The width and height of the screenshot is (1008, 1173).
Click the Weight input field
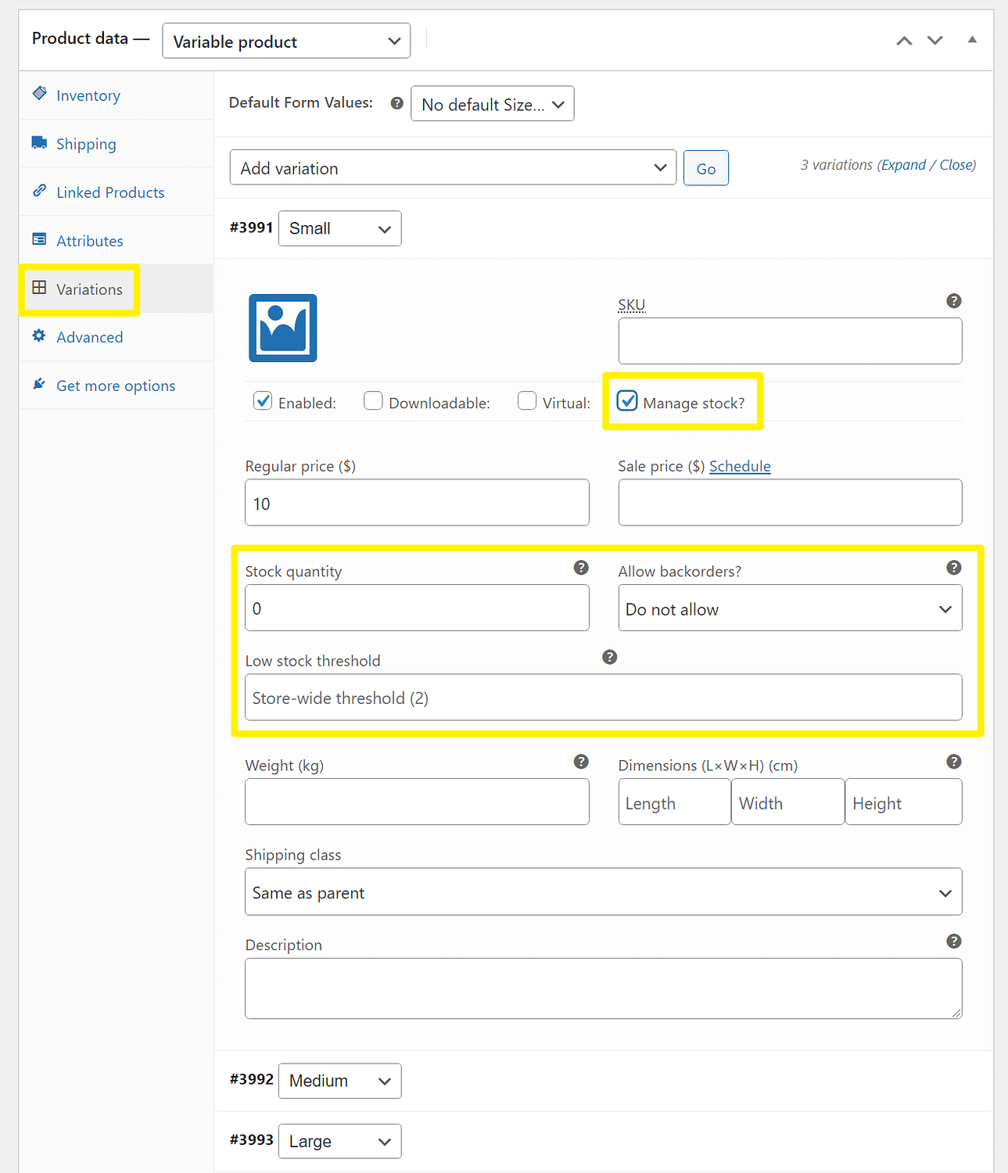tap(417, 802)
